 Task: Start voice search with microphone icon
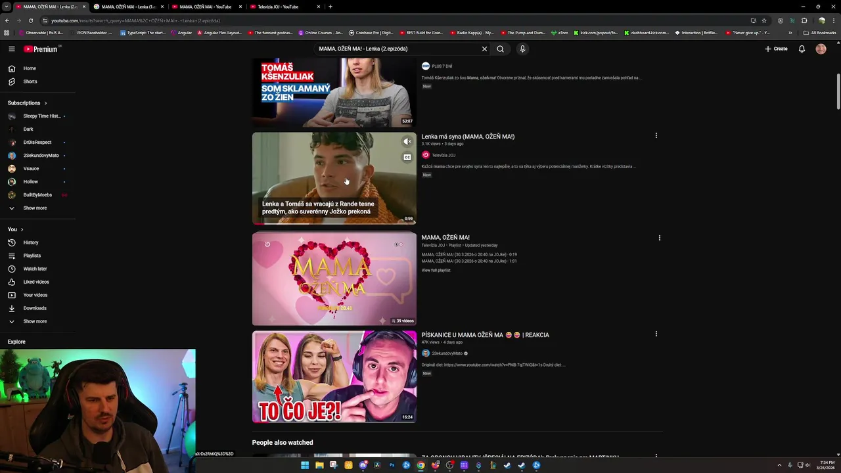522,49
